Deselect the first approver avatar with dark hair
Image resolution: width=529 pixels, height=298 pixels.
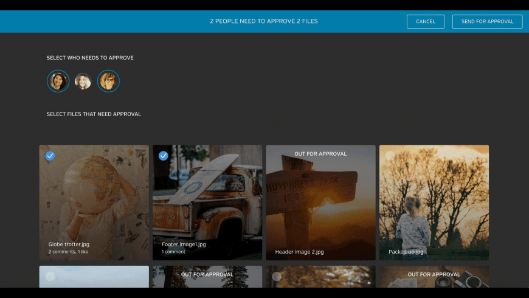[58, 81]
